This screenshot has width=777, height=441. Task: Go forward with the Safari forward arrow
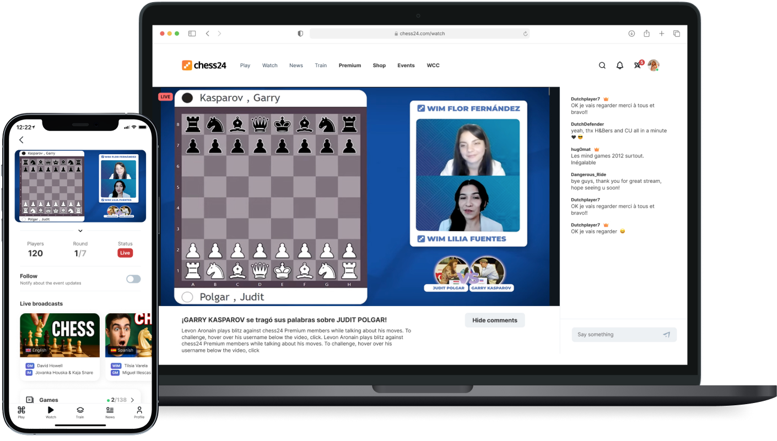(x=219, y=34)
